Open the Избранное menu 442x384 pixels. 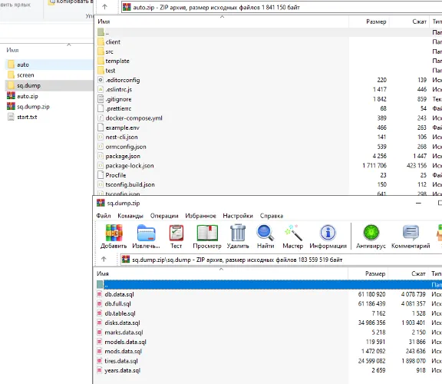[x=200, y=216]
